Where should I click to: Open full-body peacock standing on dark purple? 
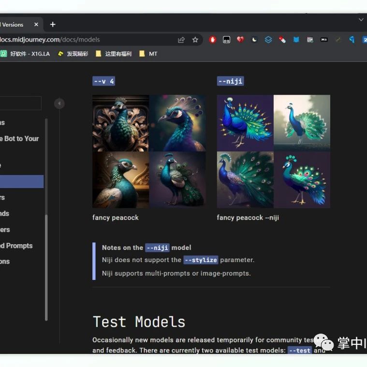[x=177, y=180]
